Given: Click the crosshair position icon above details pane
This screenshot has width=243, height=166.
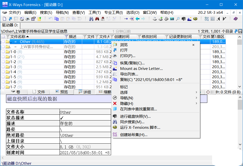Looking at the screenshot, I should 208,92.
